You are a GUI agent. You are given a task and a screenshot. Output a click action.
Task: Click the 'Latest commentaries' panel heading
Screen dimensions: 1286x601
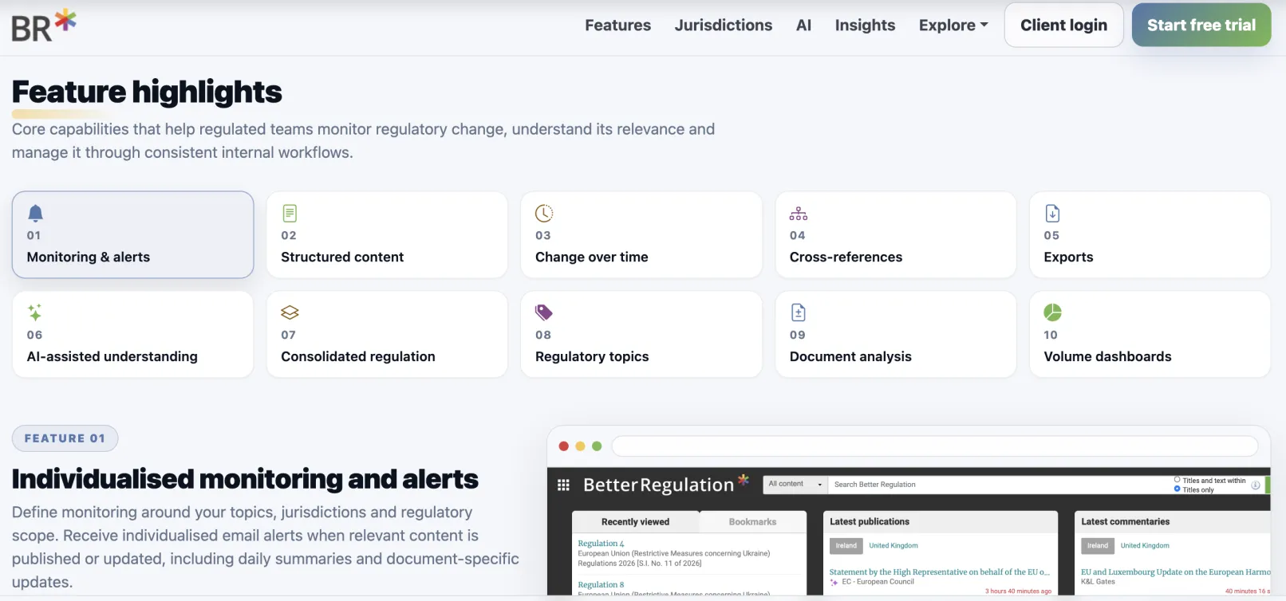click(1125, 522)
